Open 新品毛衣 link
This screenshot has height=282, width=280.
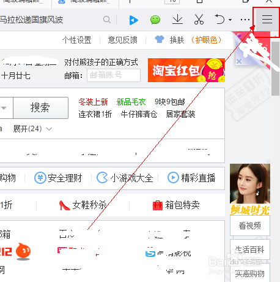pos(131,102)
